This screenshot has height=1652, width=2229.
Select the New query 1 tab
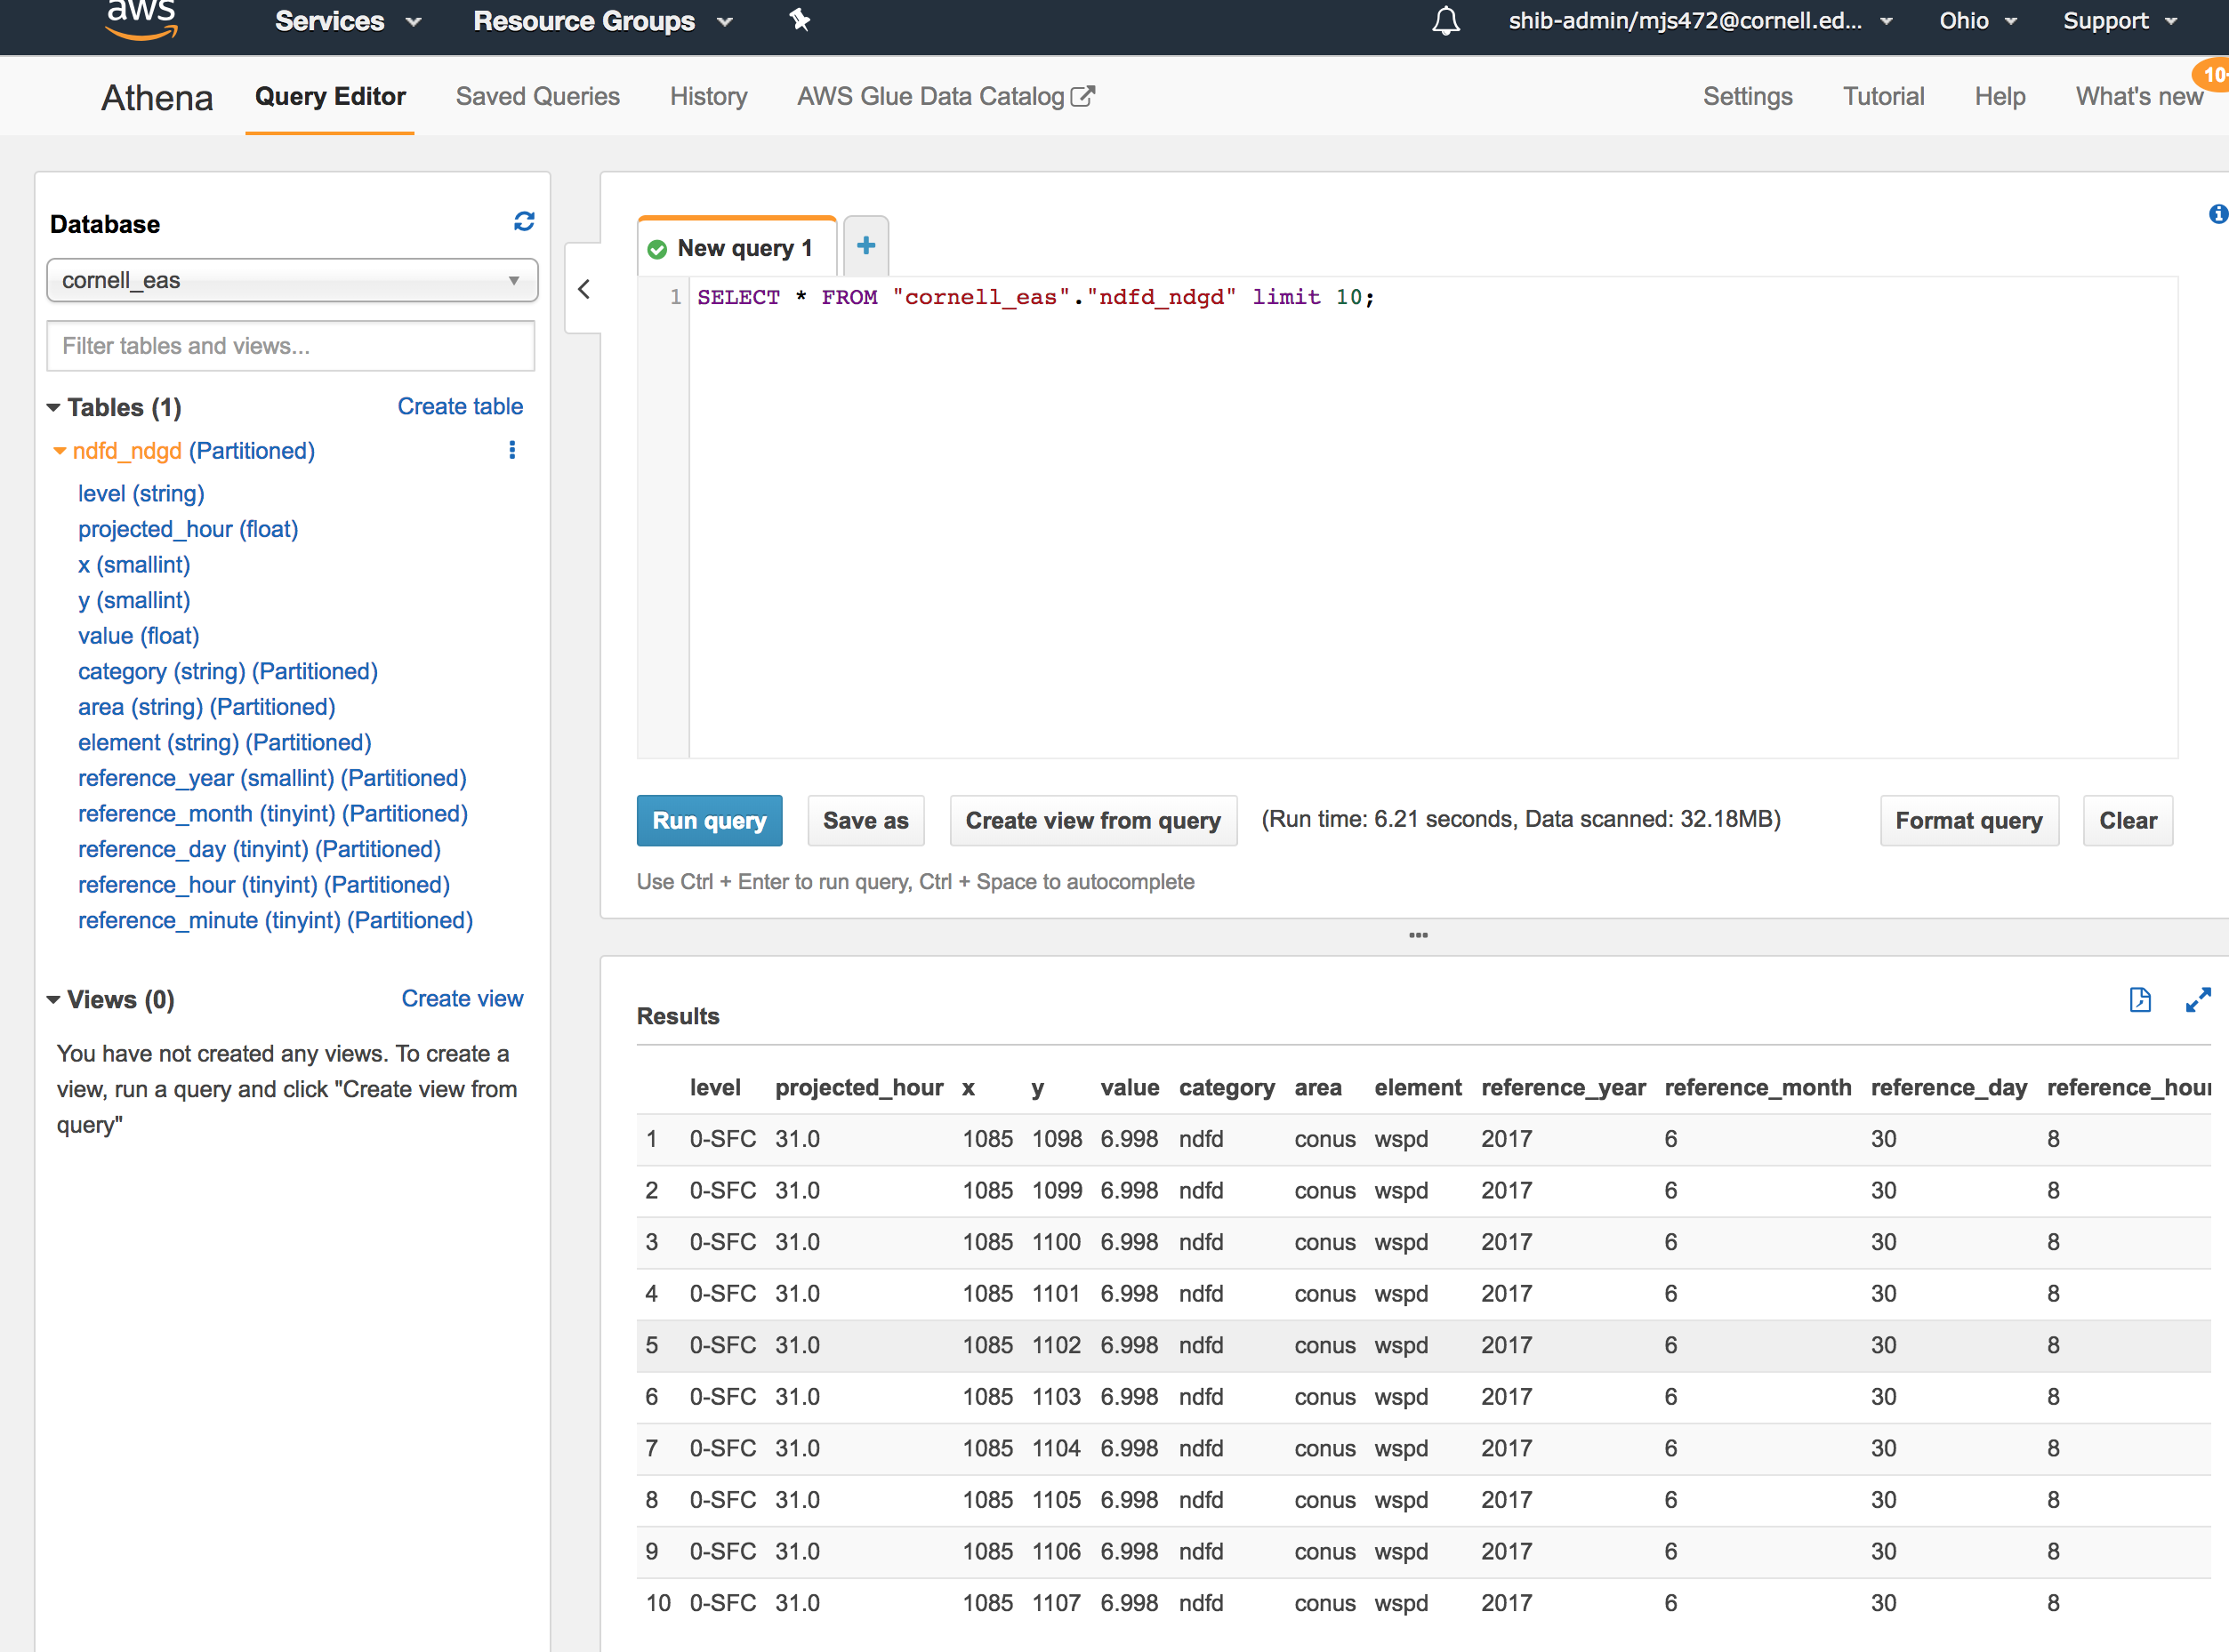click(x=737, y=247)
